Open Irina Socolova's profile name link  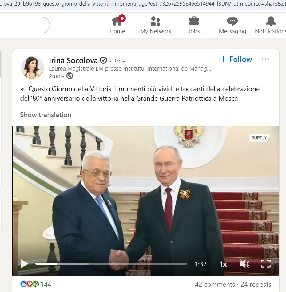tap(73, 60)
